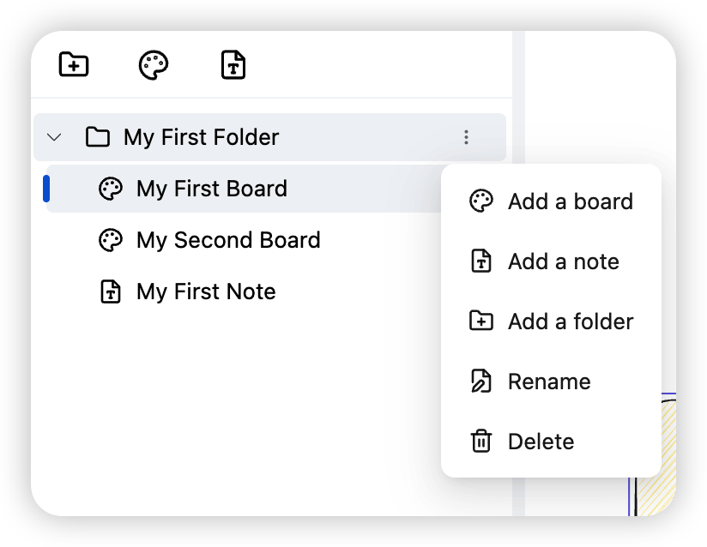Choose Add a folder menu entry
707x547 pixels.
pyautogui.click(x=570, y=322)
